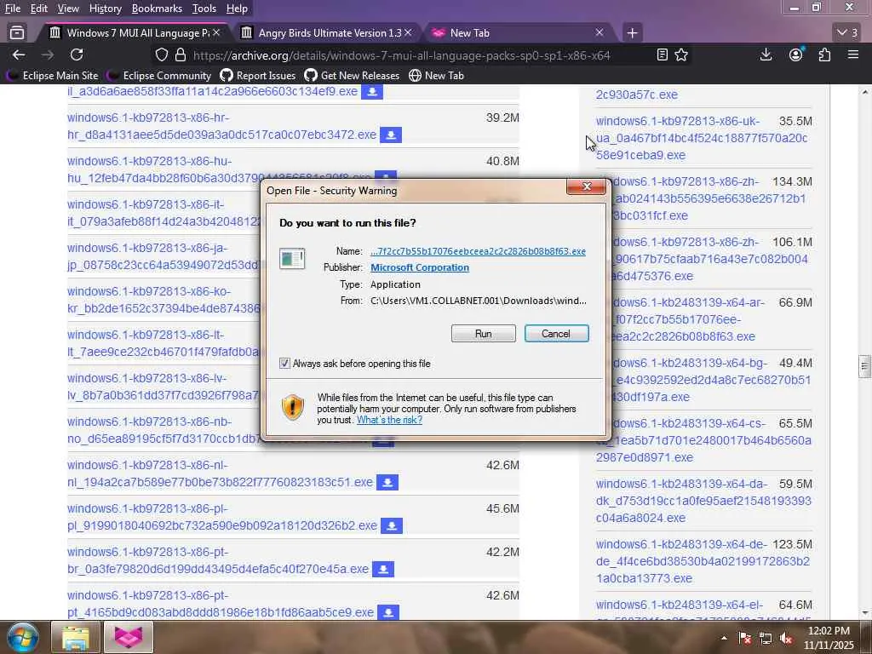This screenshot has width=872, height=654.
Task: Open New Tab bookmark in bookmarks bar
Action: tap(437, 76)
